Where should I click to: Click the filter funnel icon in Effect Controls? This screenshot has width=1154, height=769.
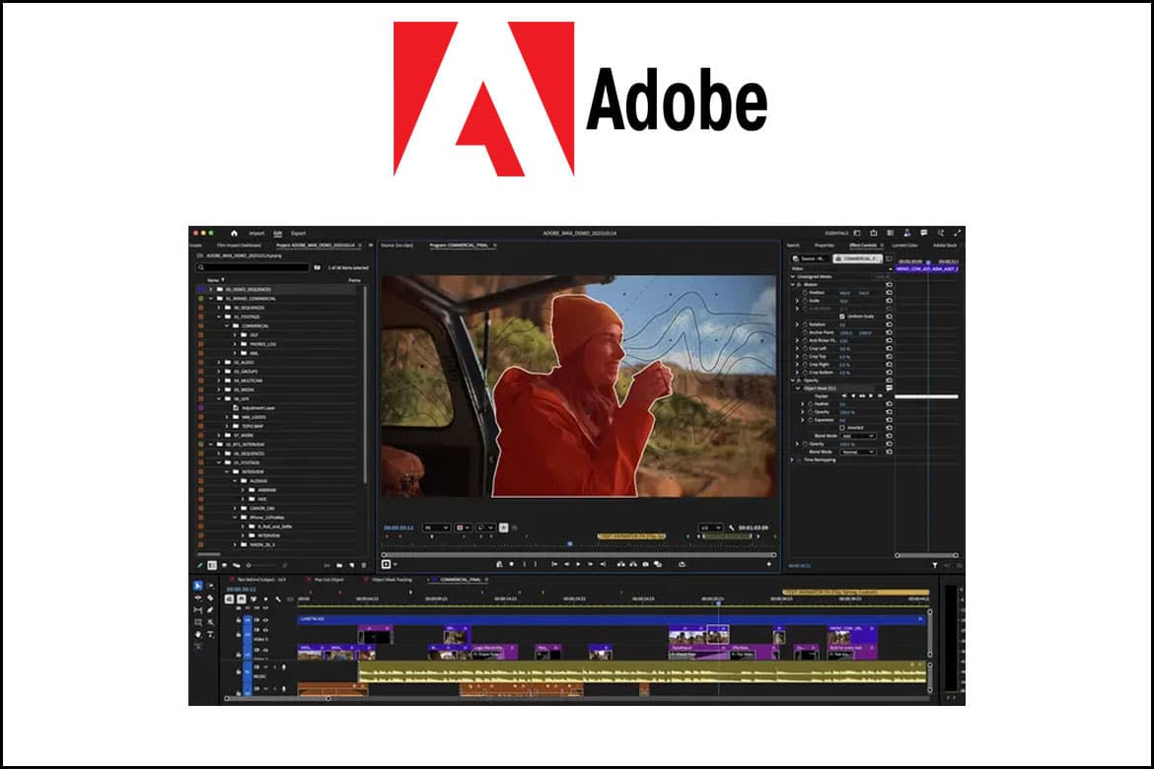[x=935, y=566]
